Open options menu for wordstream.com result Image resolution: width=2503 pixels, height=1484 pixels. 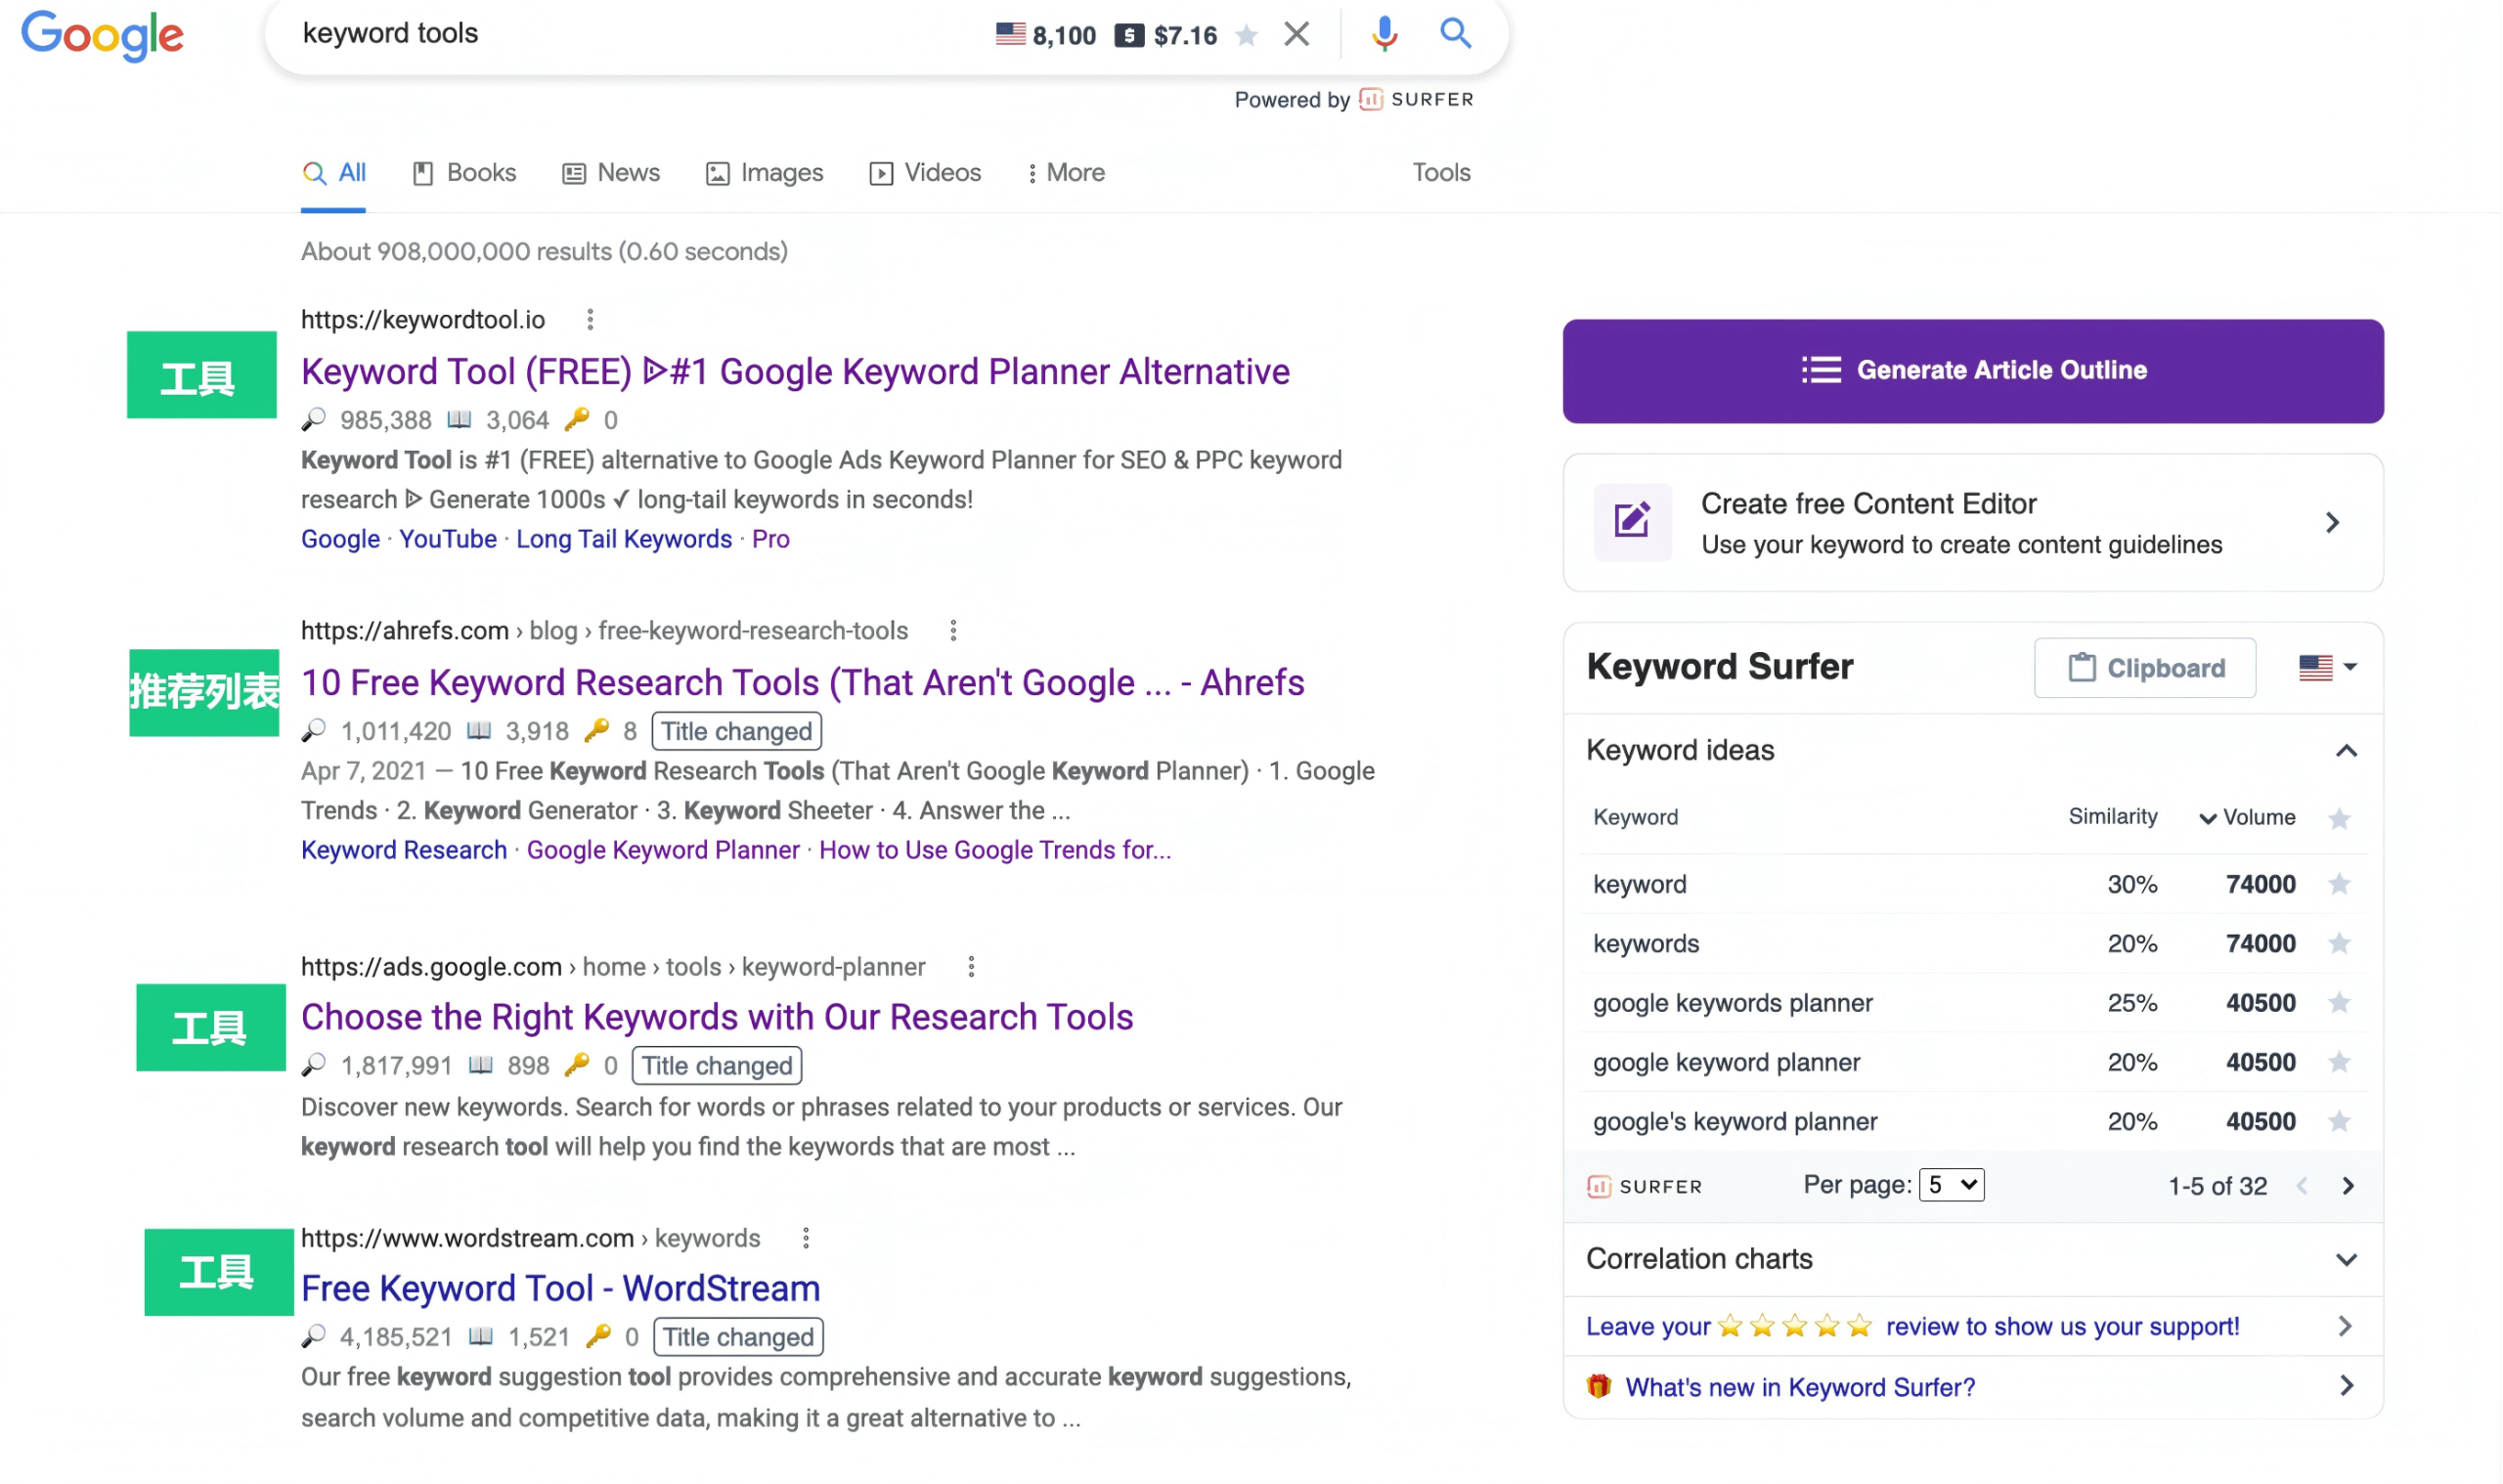click(x=806, y=1238)
